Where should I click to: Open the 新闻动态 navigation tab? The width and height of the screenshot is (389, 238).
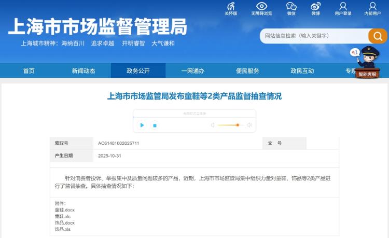tap(84, 71)
